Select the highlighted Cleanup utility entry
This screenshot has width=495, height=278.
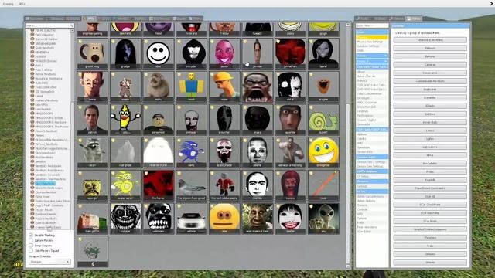click(372, 37)
